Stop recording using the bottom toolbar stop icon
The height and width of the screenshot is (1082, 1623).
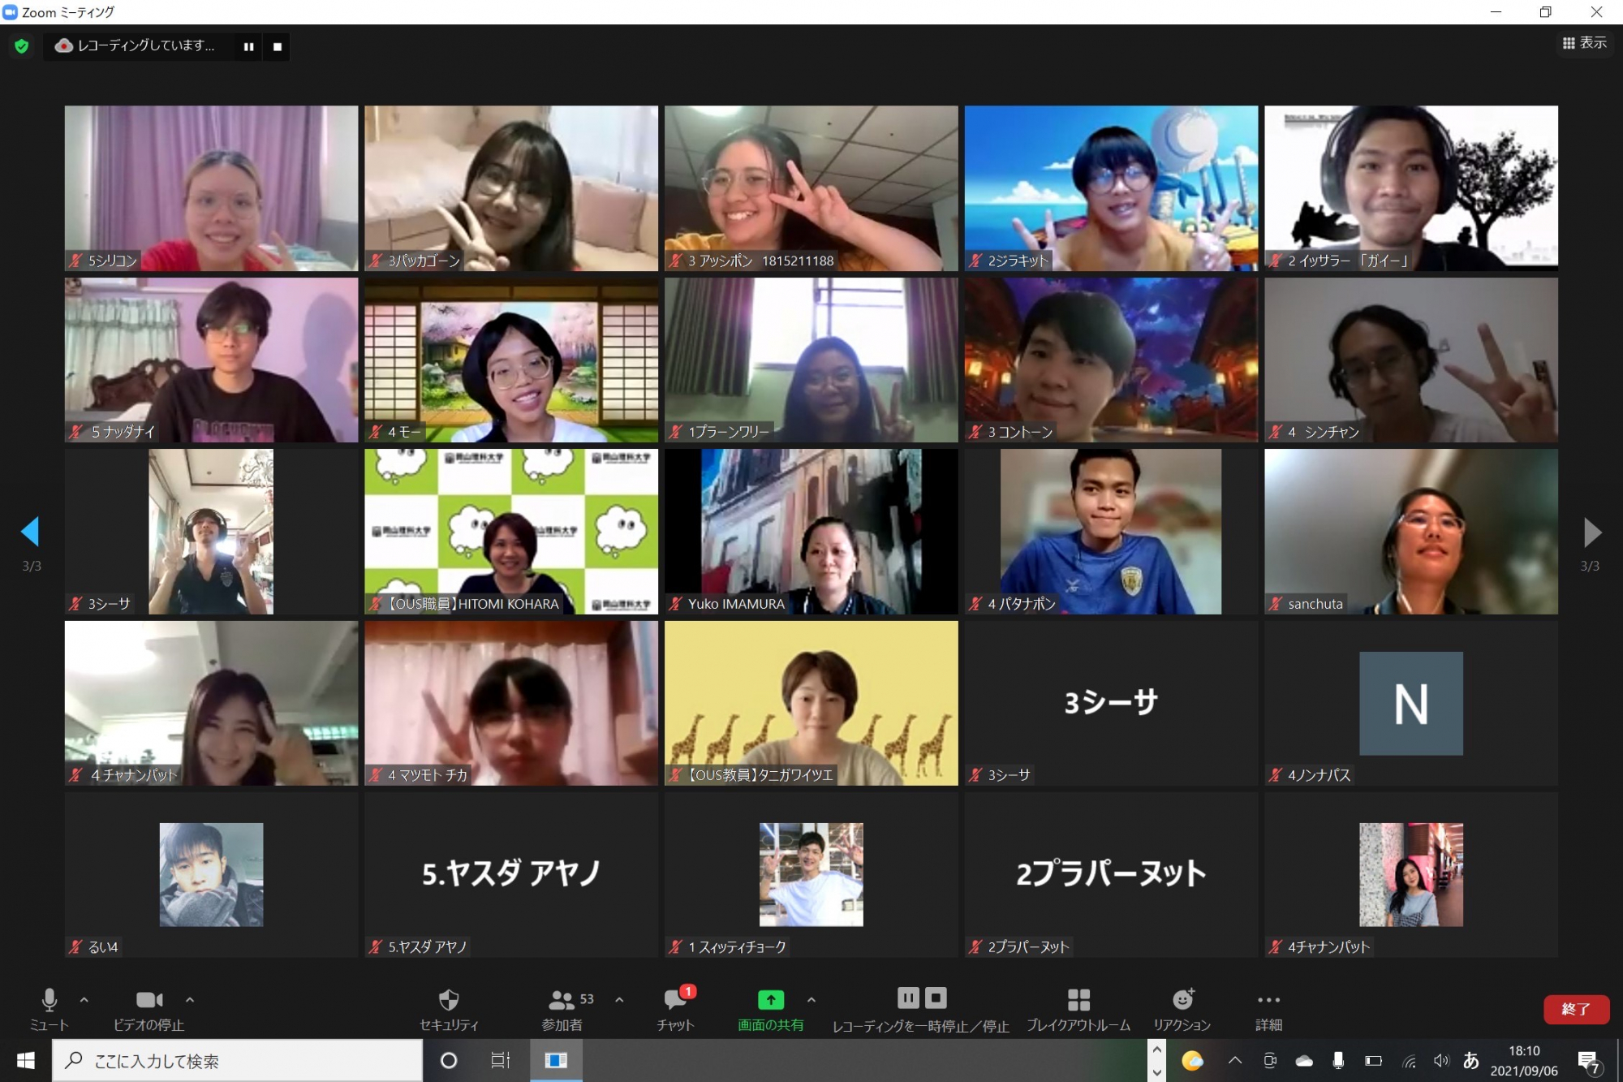(x=936, y=998)
